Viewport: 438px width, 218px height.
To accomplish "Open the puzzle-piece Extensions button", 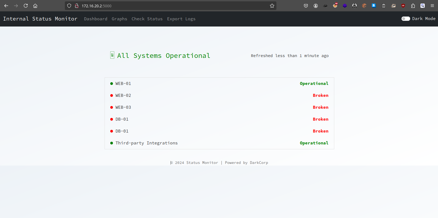I will (413, 6).
